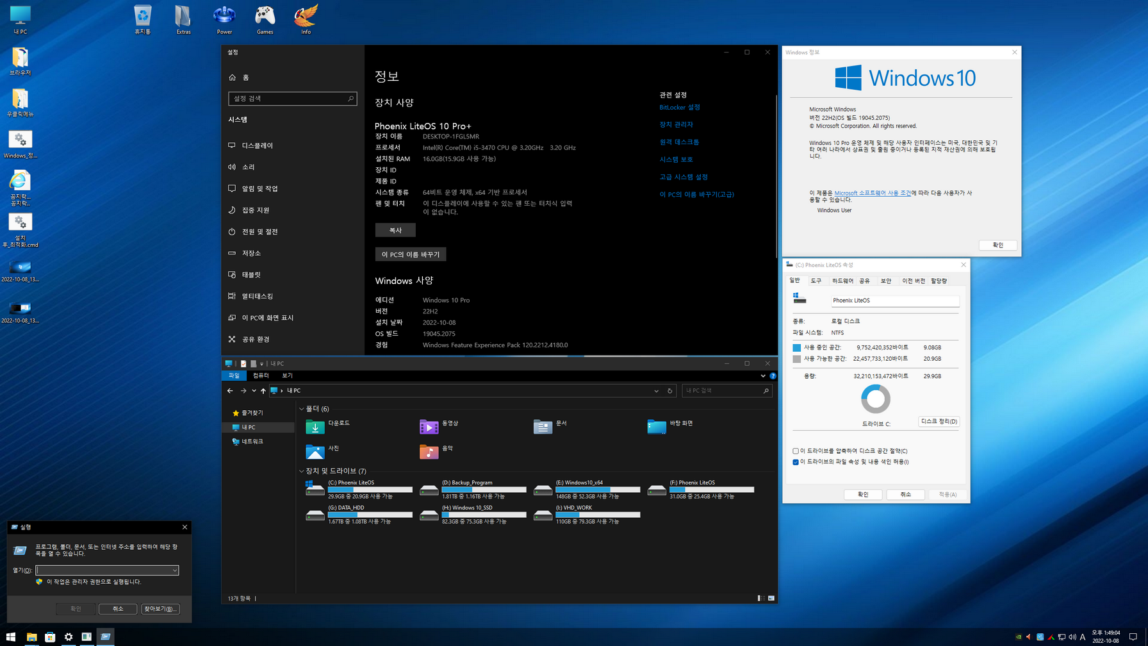Click the search magnifier in Settings search box
Screen dimensions: 1148x646
[350, 99]
